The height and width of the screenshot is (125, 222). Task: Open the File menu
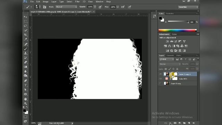(x=32, y=2)
